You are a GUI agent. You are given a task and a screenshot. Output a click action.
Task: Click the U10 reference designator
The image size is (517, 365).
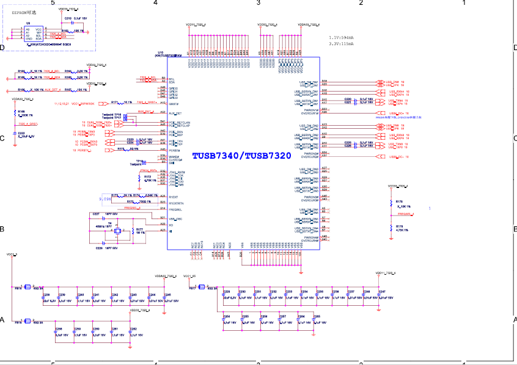(161, 52)
